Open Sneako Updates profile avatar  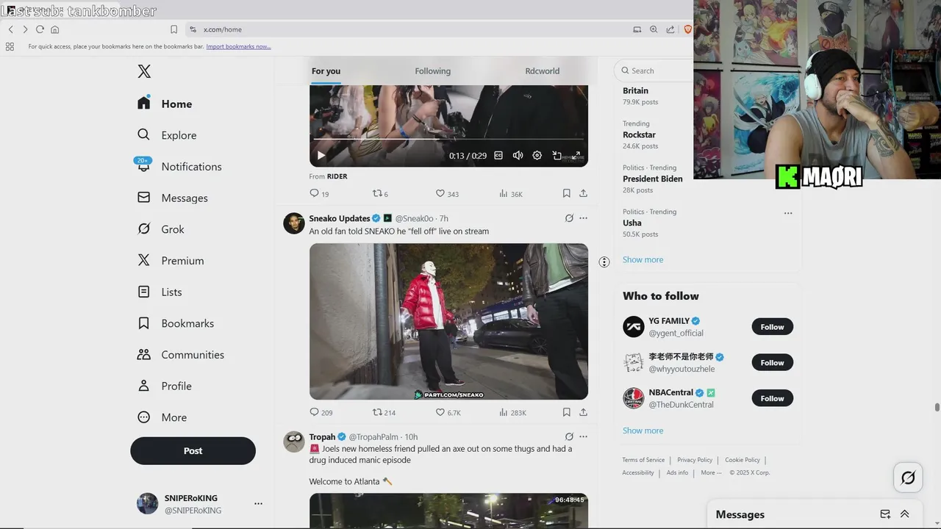(x=294, y=223)
